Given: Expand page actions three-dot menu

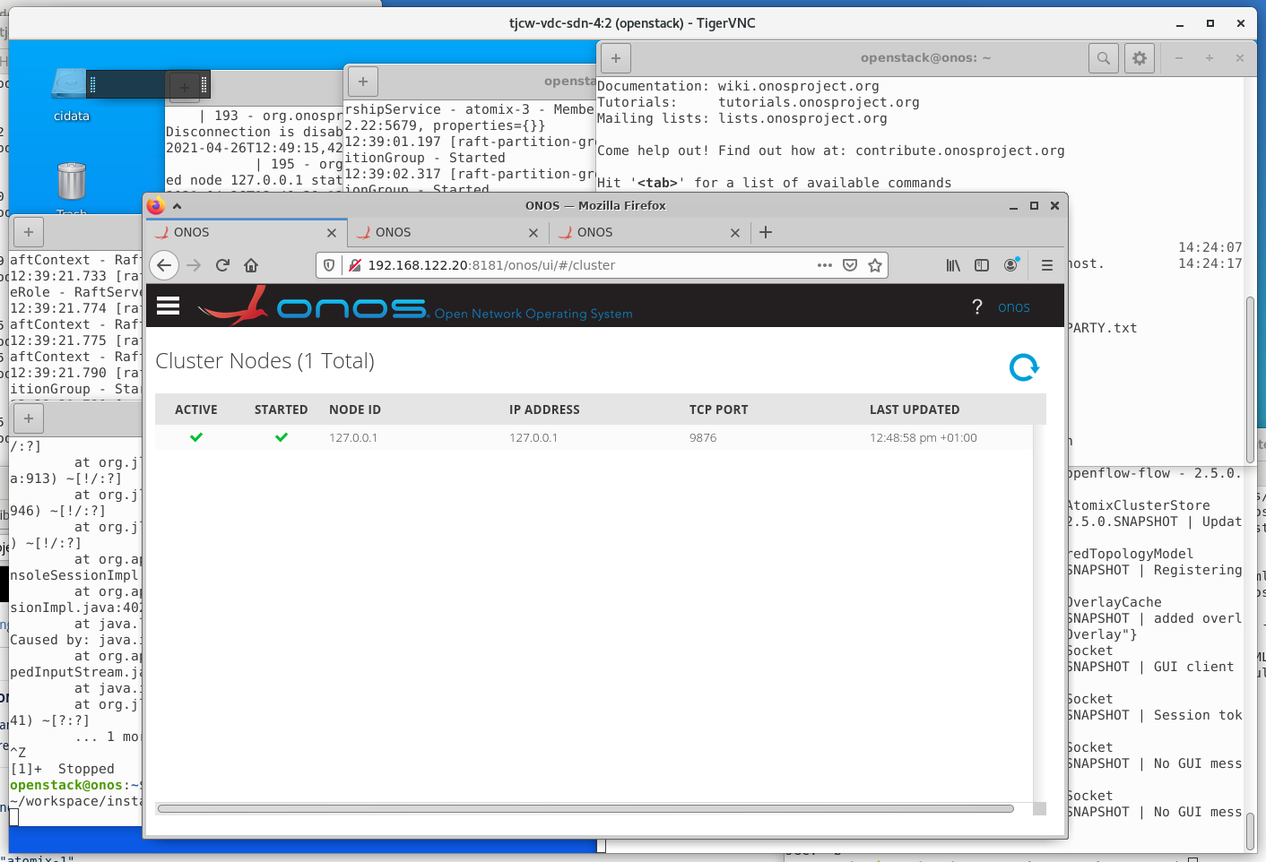Looking at the screenshot, I should tap(824, 265).
